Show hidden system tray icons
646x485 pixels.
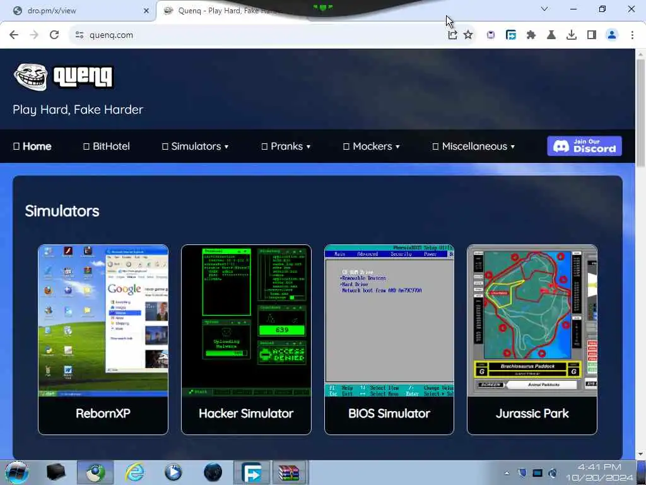(x=507, y=473)
